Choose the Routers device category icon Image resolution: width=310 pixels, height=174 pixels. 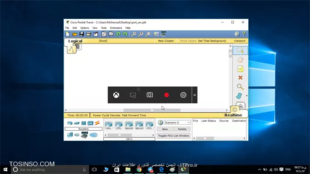[70, 123]
